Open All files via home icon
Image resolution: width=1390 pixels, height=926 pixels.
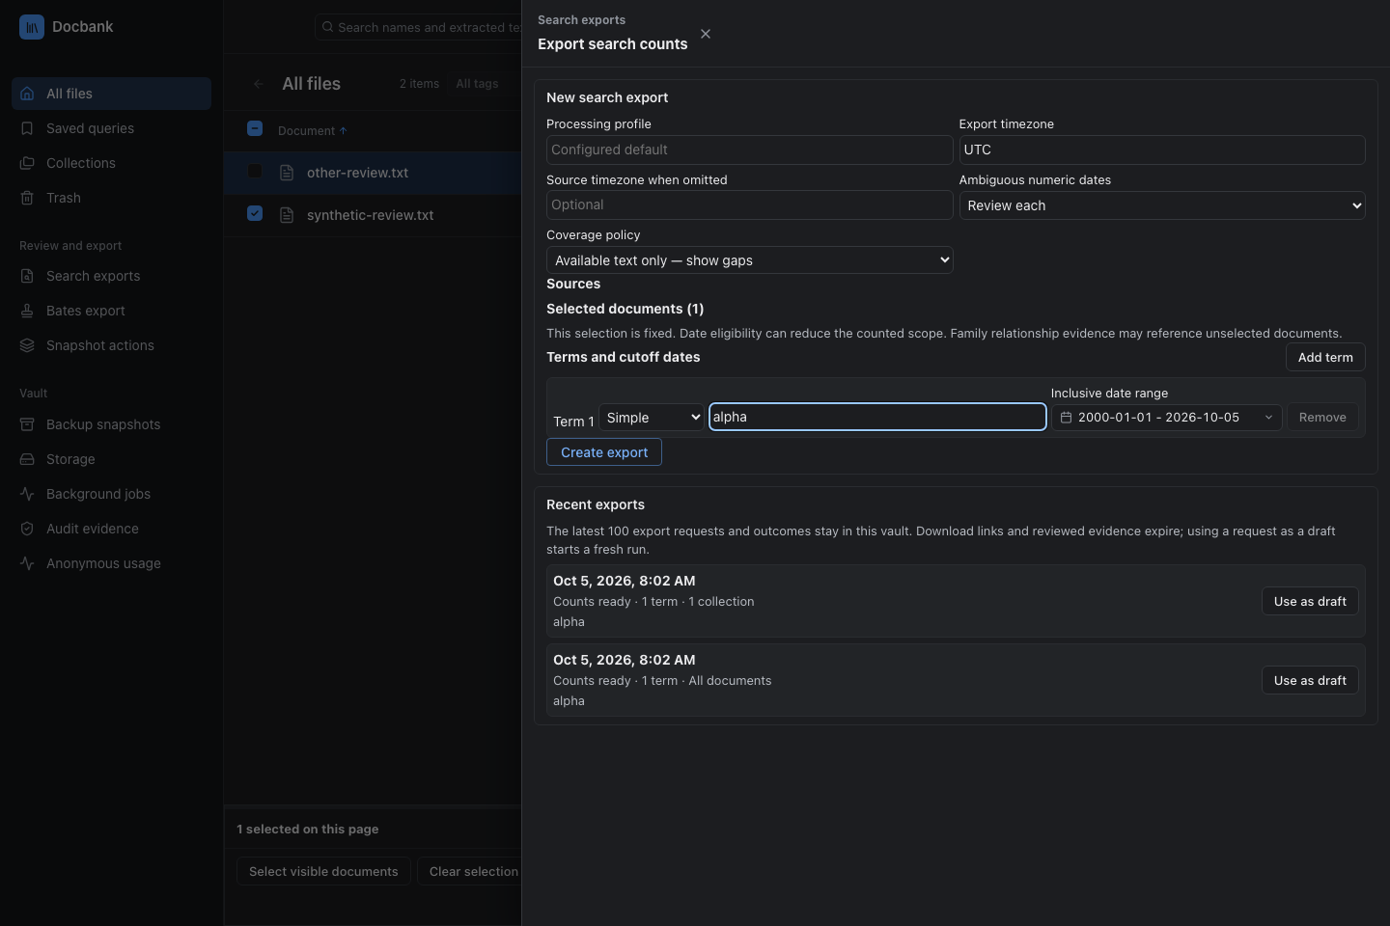27,94
